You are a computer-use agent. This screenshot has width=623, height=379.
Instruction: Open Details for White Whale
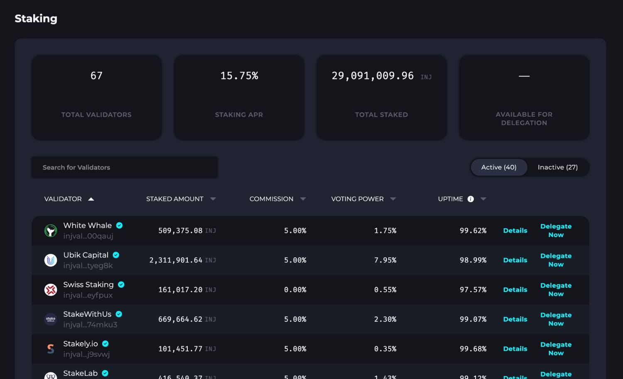coord(515,230)
